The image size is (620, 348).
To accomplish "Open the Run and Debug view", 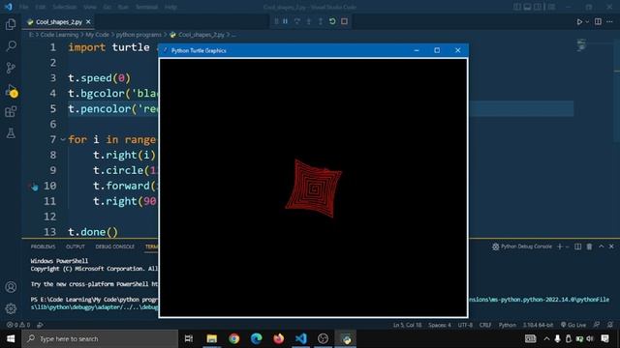I will [12, 90].
